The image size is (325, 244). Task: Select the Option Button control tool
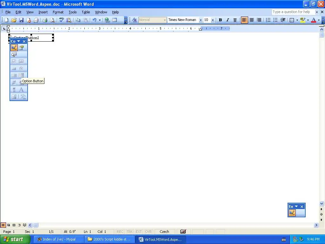pyautogui.click(x=21, y=69)
